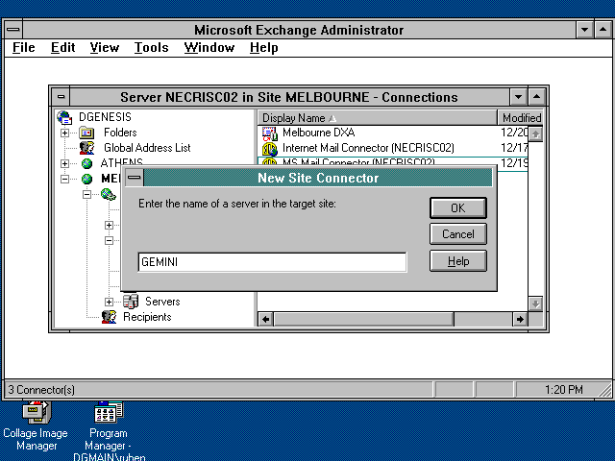Viewport: 615px width, 461px height.
Task: Select the Servers tree label
Action: click(162, 302)
